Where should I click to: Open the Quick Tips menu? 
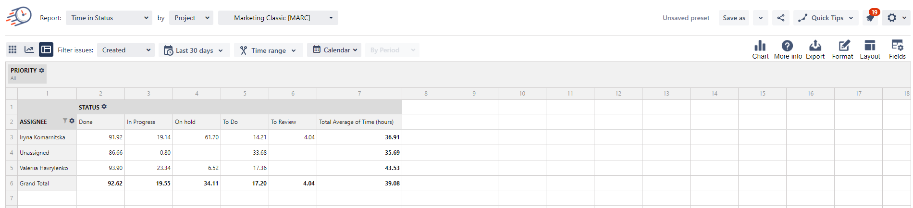pyautogui.click(x=826, y=18)
